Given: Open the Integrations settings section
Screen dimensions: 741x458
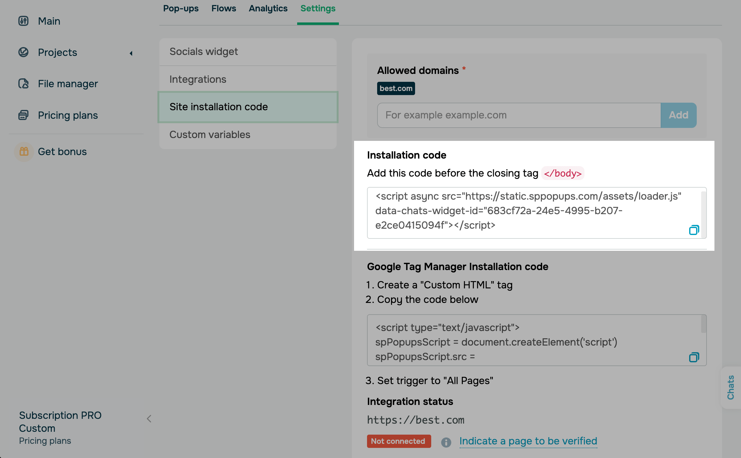Looking at the screenshot, I should (x=198, y=79).
